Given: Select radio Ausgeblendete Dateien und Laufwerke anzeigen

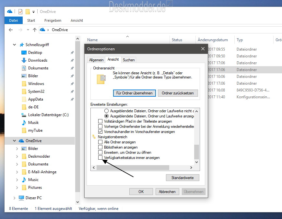Looking at the screenshot, I should tap(106, 116).
